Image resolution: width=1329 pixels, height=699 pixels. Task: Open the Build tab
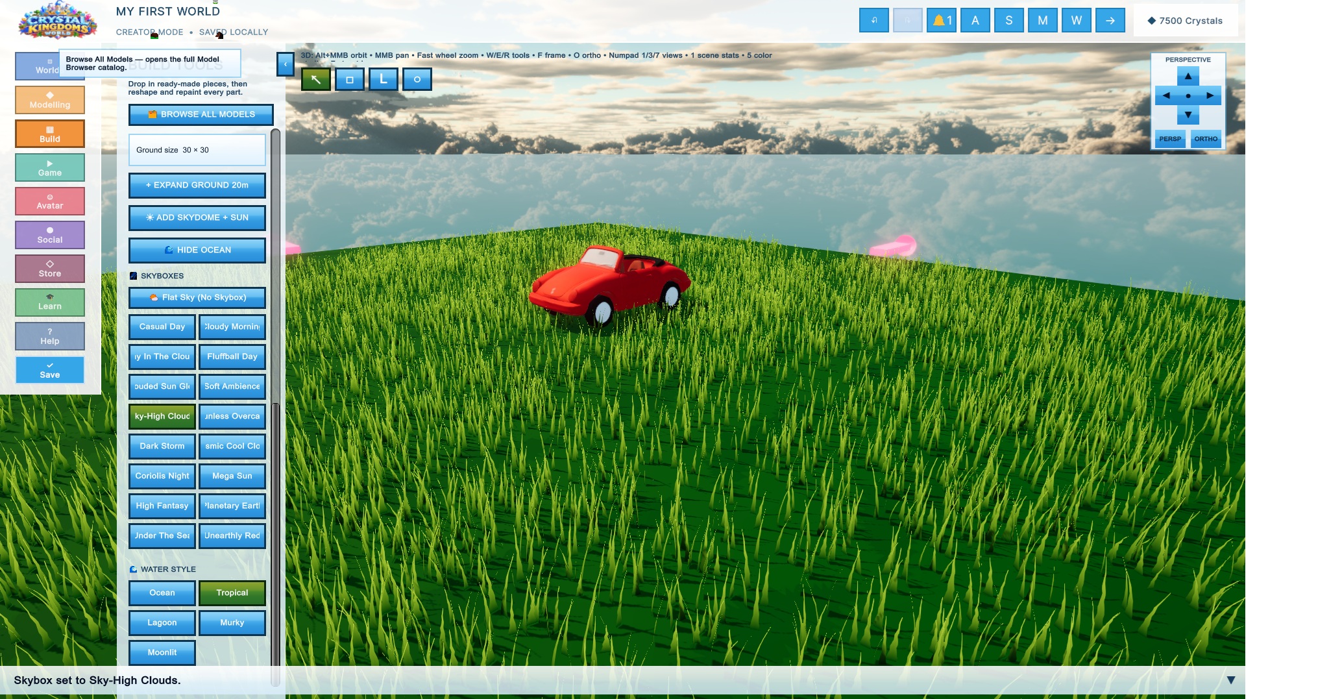[50, 134]
